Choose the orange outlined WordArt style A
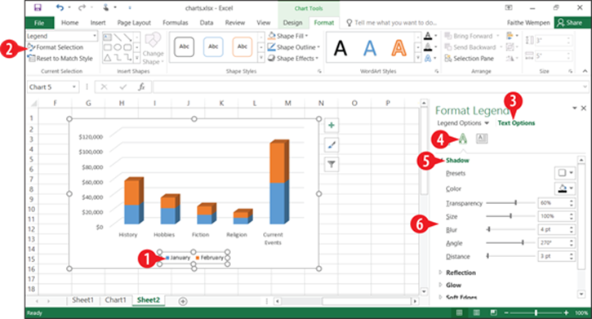The height and width of the screenshot is (319, 592). pos(399,48)
